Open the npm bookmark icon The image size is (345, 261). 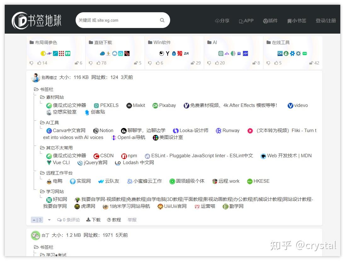click(124, 156)
